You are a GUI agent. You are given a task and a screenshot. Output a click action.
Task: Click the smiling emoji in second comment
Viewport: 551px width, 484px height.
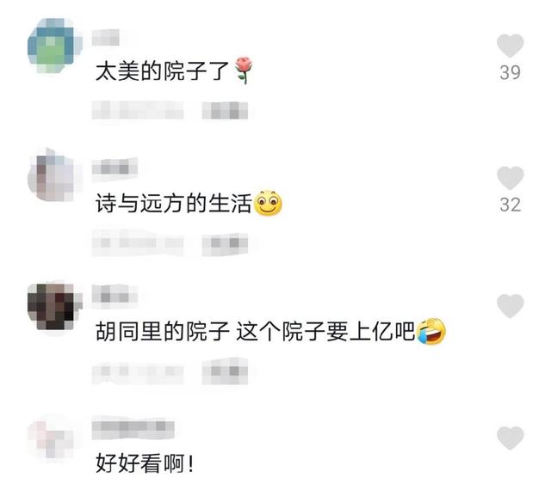coord(268,203)
